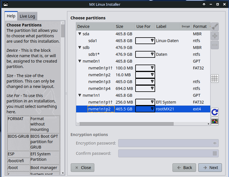229x177 pixels.
Task: Switch to the Live Log tab
Action: 27,16
